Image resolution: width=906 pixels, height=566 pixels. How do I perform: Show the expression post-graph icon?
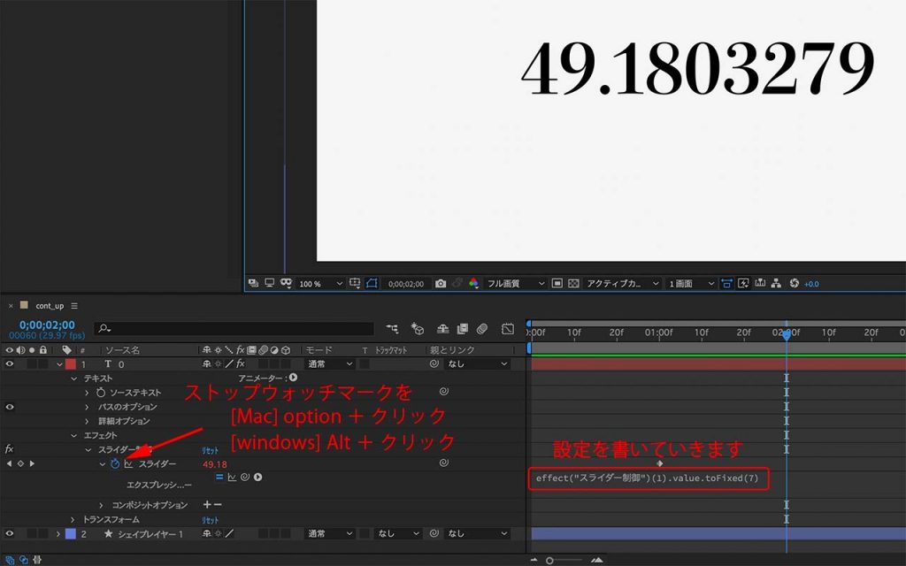232,477
